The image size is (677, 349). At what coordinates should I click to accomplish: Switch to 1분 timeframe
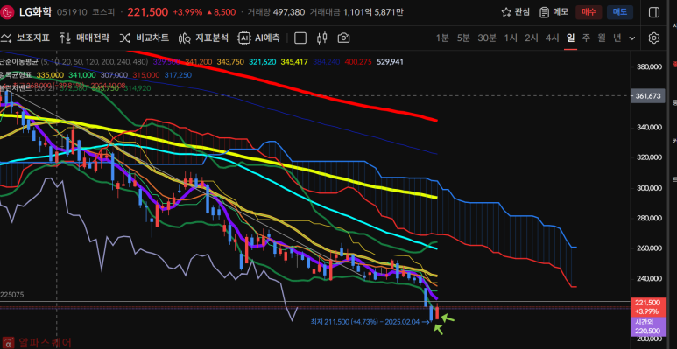[442, 38]
